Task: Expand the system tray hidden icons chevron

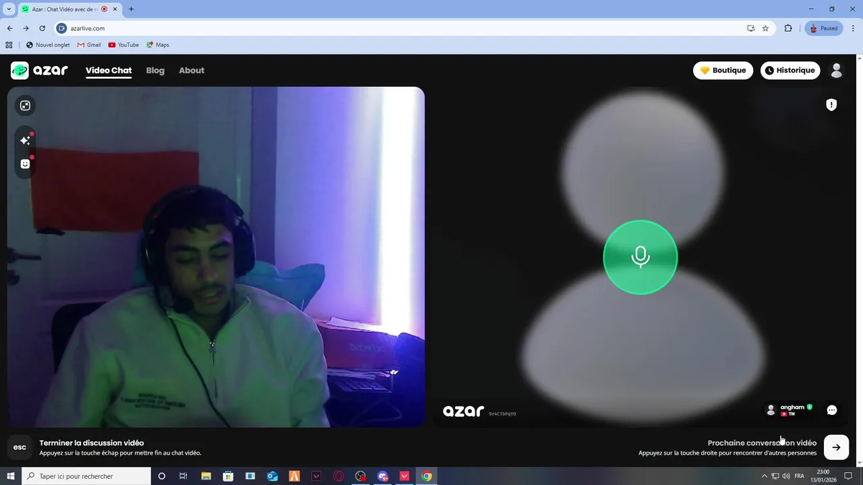Action: coord(764,476)
